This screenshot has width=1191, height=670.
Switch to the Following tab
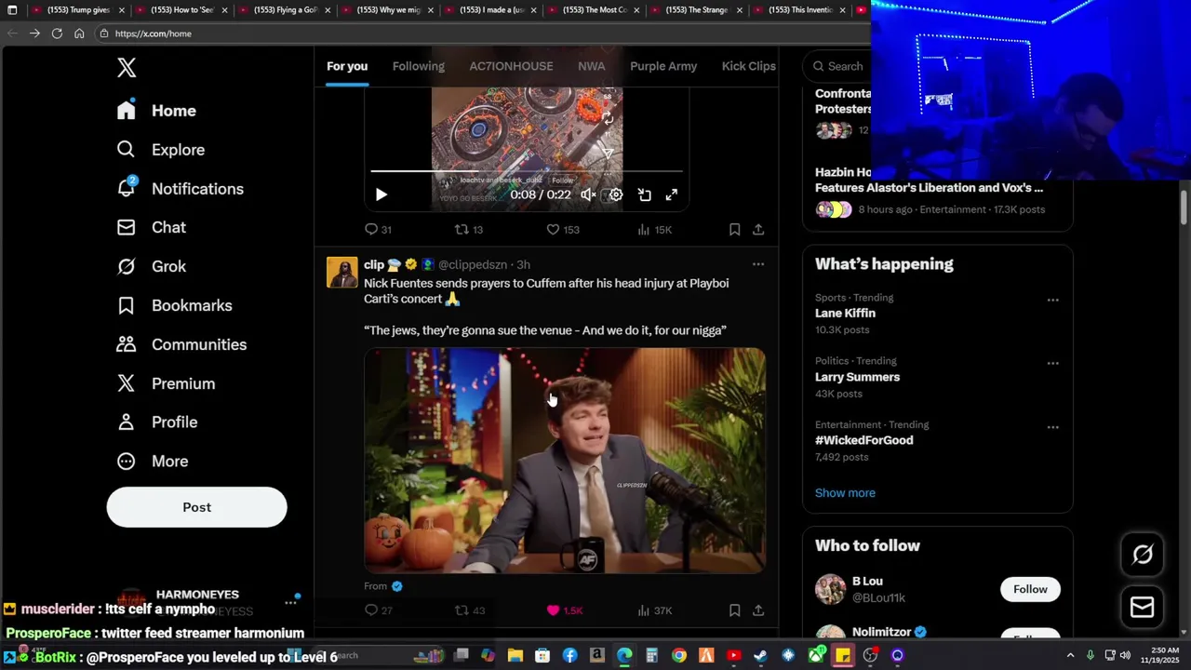418,66
